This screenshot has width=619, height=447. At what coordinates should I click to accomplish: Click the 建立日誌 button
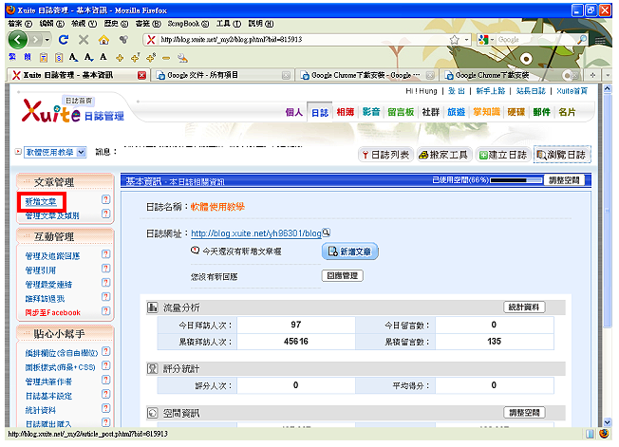[x=502, y=155]
